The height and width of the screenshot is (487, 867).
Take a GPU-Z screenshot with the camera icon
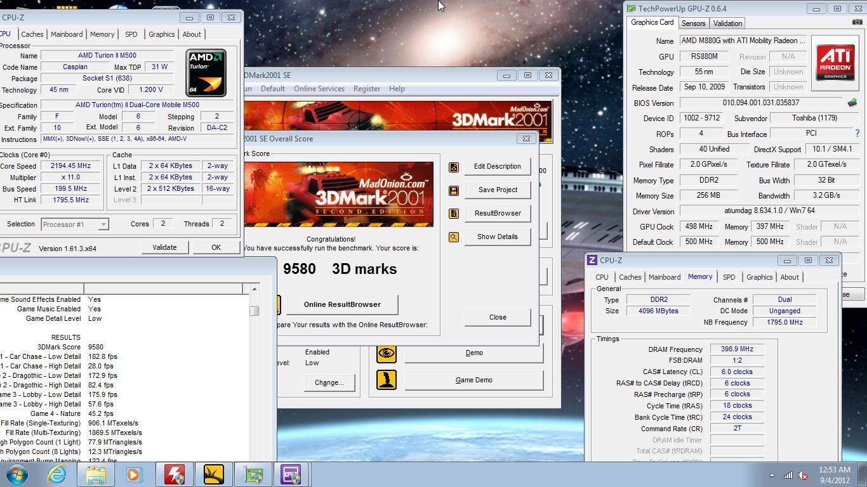pyautogui.click(x=857, y=22)
